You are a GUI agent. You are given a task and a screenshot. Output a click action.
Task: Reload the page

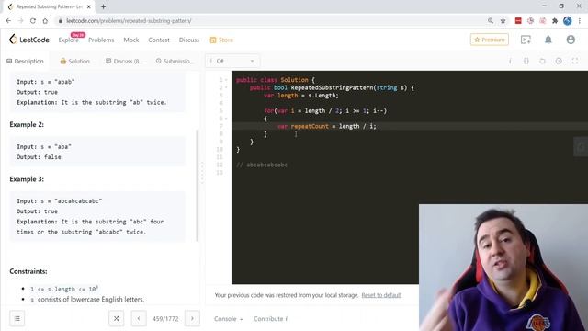(x=33, y=21)
